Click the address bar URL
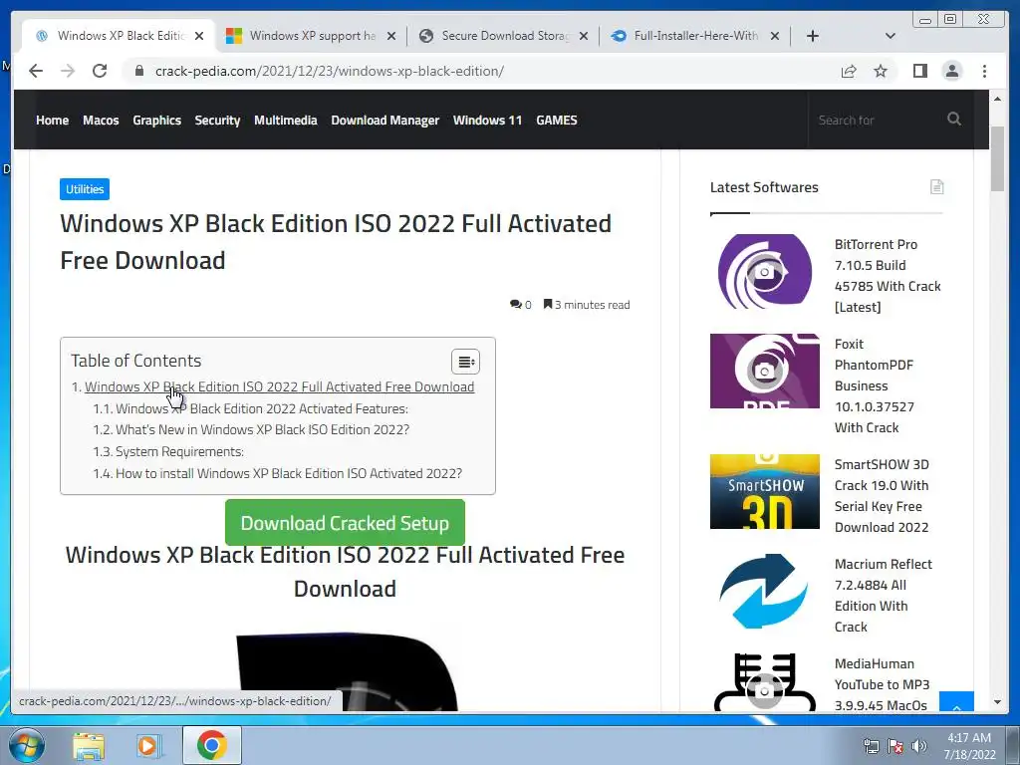The height and width of the screenshot is (765, 1020). [x=329, y=71]
